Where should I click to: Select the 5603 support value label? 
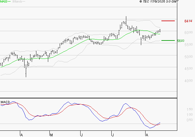181,41
